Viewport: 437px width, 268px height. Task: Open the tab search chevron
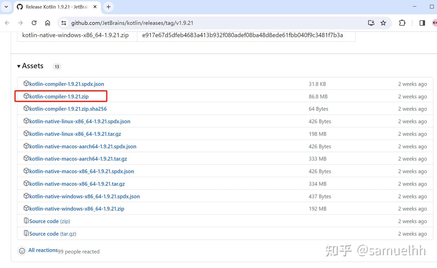6,7
